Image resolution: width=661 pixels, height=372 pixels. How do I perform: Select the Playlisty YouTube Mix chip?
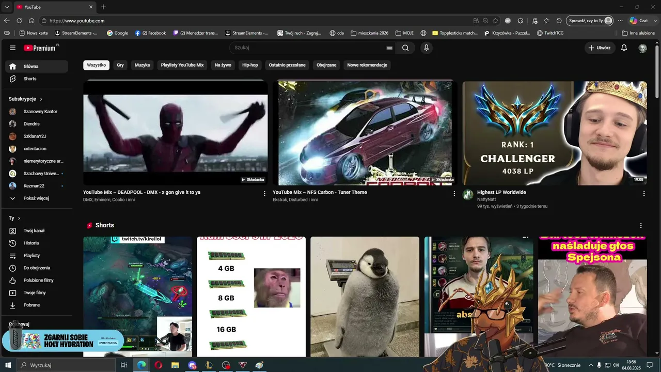click(x=182, y=65)
